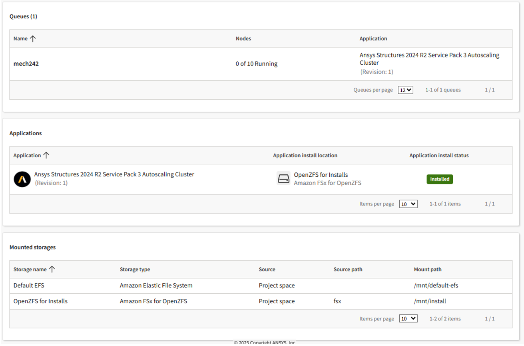This screenshot has height=346, width=524.
Task: Open the mech242 queue
Action: tap(26, 63)
